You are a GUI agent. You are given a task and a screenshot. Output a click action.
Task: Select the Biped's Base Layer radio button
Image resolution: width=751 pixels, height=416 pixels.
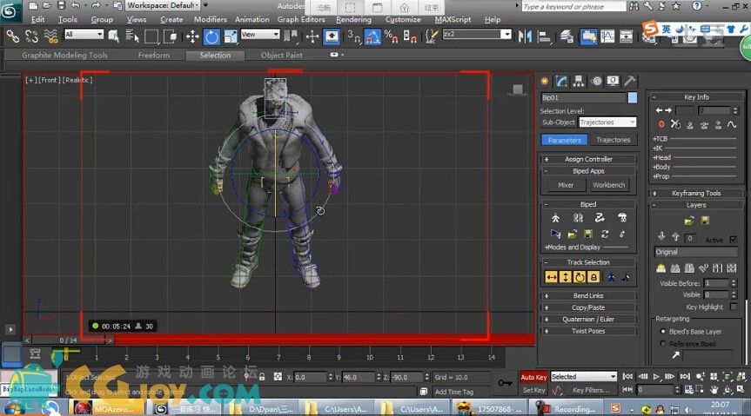663,332
